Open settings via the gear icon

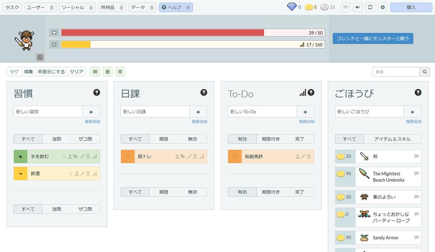382,7
